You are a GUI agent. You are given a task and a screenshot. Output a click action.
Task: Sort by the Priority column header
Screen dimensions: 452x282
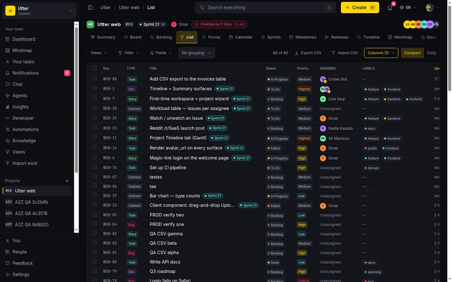(302, 68)
